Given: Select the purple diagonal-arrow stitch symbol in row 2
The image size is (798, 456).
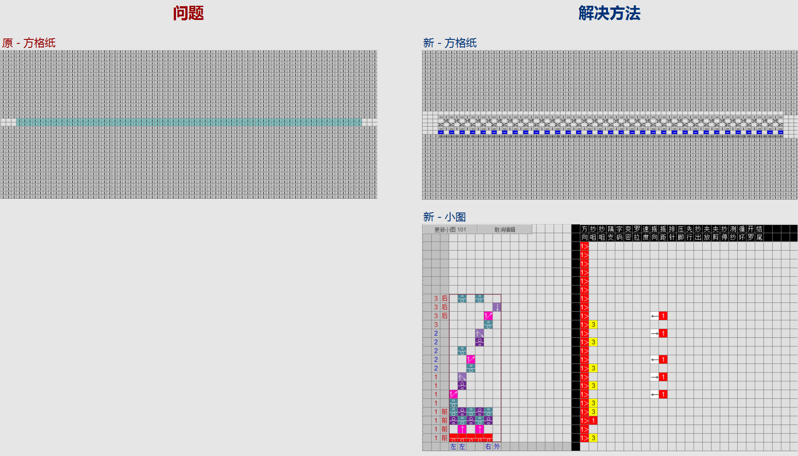Looking at the screenshot, I should 479,333.
